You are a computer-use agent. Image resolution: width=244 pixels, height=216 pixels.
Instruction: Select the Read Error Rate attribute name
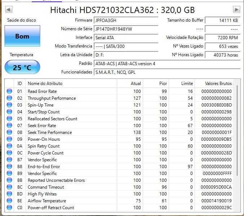tap(42, 91)
